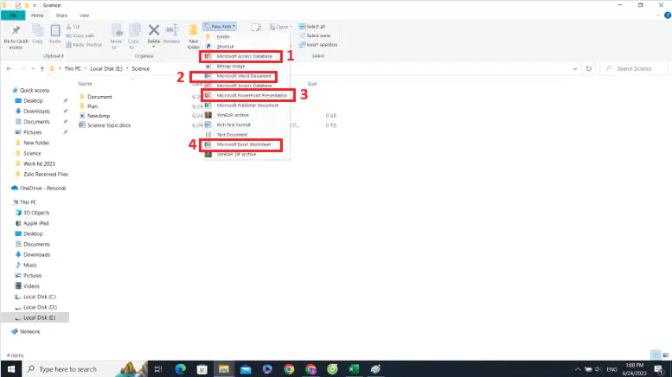
Task: Open Zalo Received Files in the navigation pane
Action: [46, 175]
